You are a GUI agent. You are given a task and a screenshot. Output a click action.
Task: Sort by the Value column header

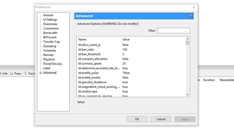[x=145, y=40]
